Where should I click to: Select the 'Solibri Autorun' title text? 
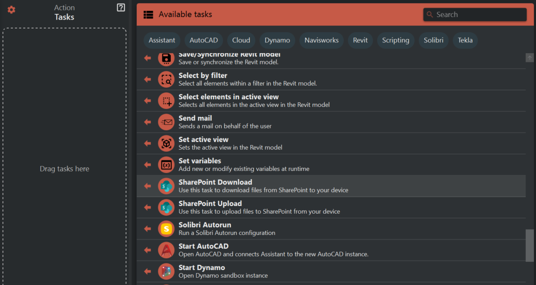click(x=205, y=225)
